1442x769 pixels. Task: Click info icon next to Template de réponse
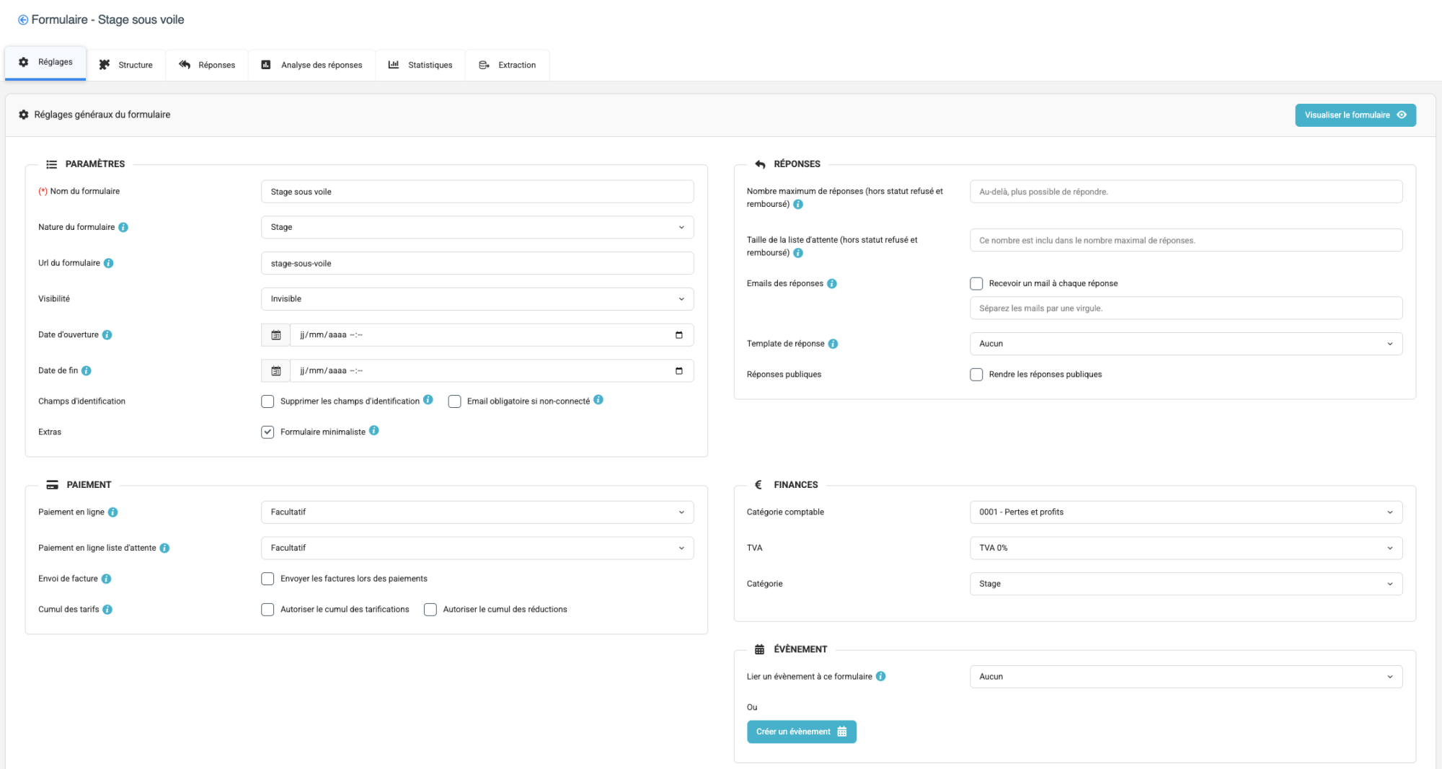click(833, 344)
